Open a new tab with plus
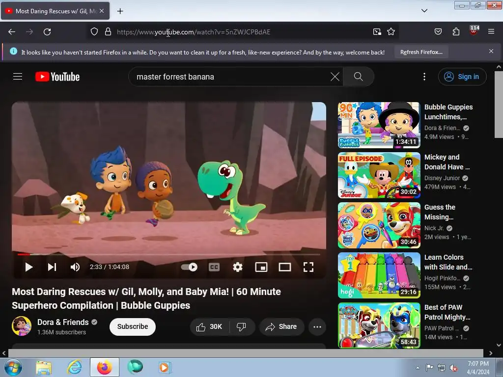Image resolution: width=503 pixels, height=377 pixels. click(120, 11)
